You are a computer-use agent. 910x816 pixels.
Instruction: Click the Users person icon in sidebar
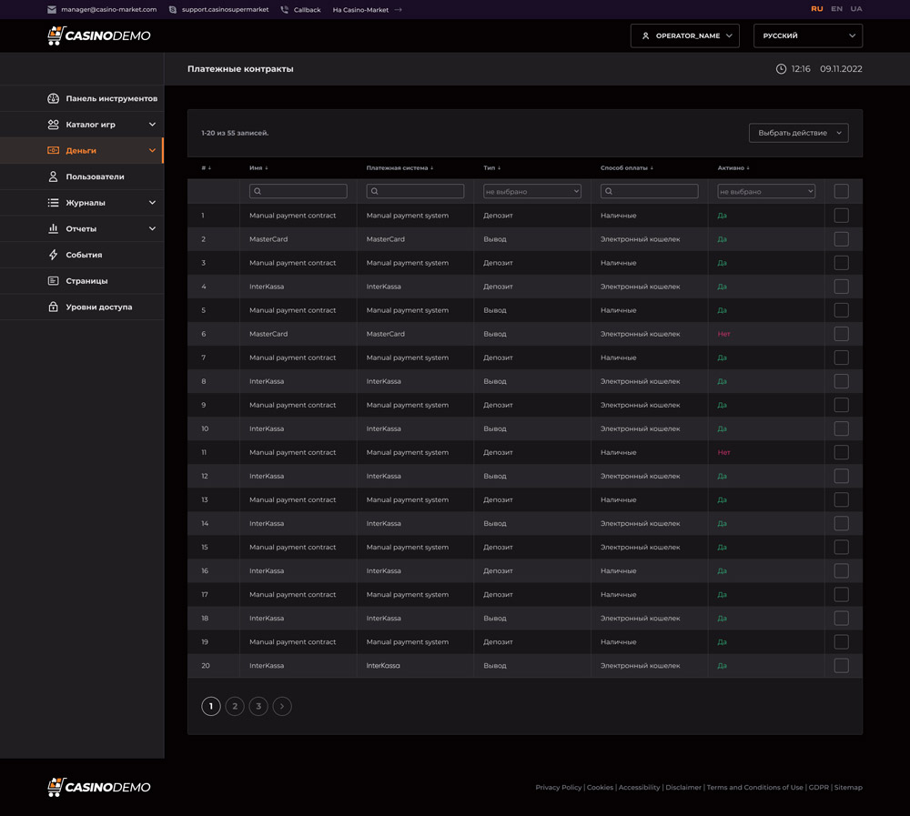coord(53,176)
